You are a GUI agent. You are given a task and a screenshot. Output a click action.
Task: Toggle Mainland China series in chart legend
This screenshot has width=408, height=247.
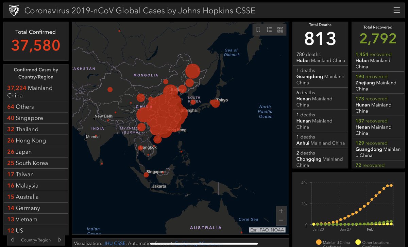coord(332,243)
